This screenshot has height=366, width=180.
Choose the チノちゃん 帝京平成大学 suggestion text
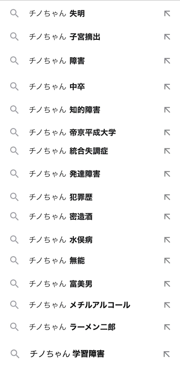(x=72, y=133)
